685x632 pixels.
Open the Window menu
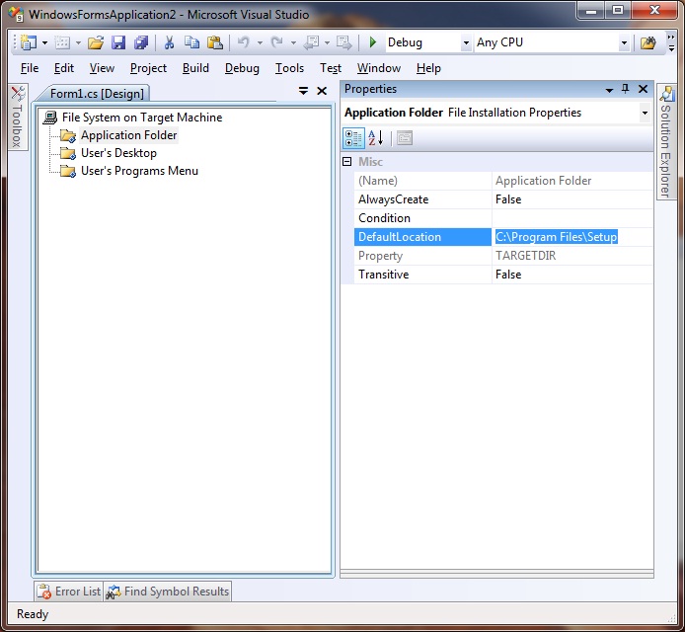379,68
